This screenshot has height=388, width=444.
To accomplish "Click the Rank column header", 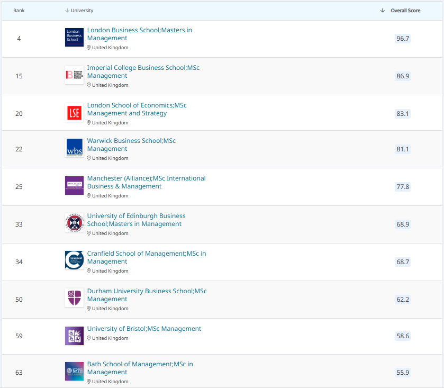I will pyautogui.click(x=19, y=11).
